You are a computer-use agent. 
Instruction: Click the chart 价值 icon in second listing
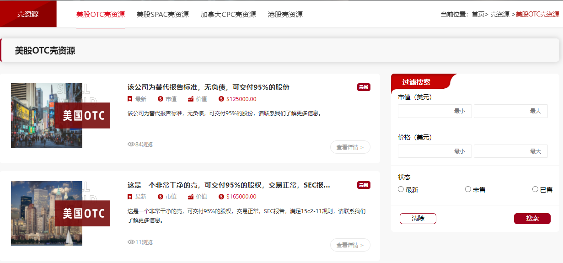[191, 197]
